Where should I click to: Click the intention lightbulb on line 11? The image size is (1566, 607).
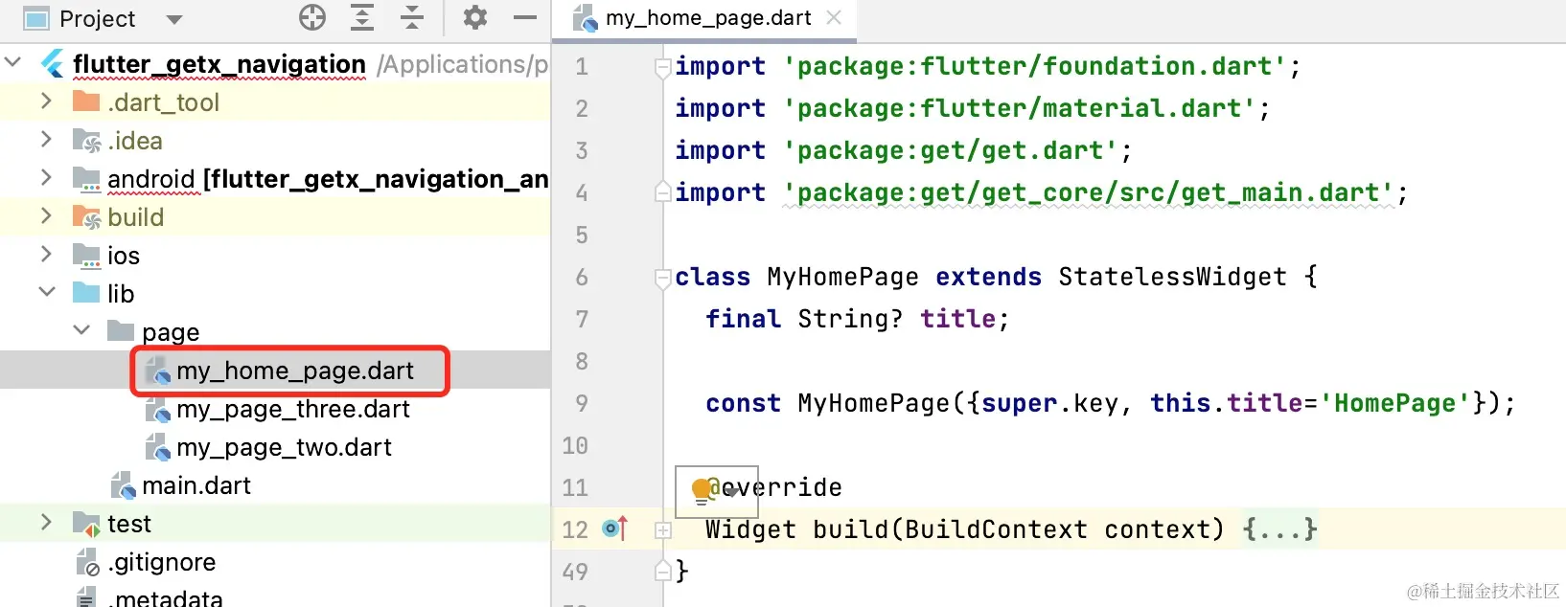[702, 489]
